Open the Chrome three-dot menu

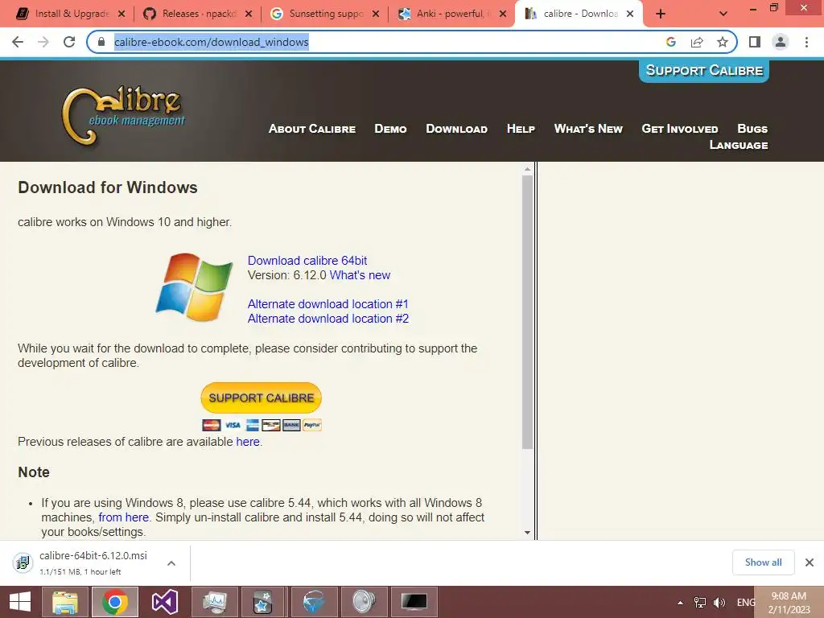pyautogui.click(x=806, y=42)
